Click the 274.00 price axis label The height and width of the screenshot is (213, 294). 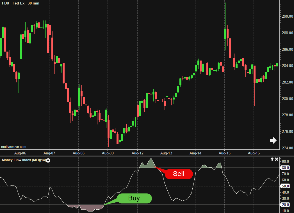click(x=287, y=148)
